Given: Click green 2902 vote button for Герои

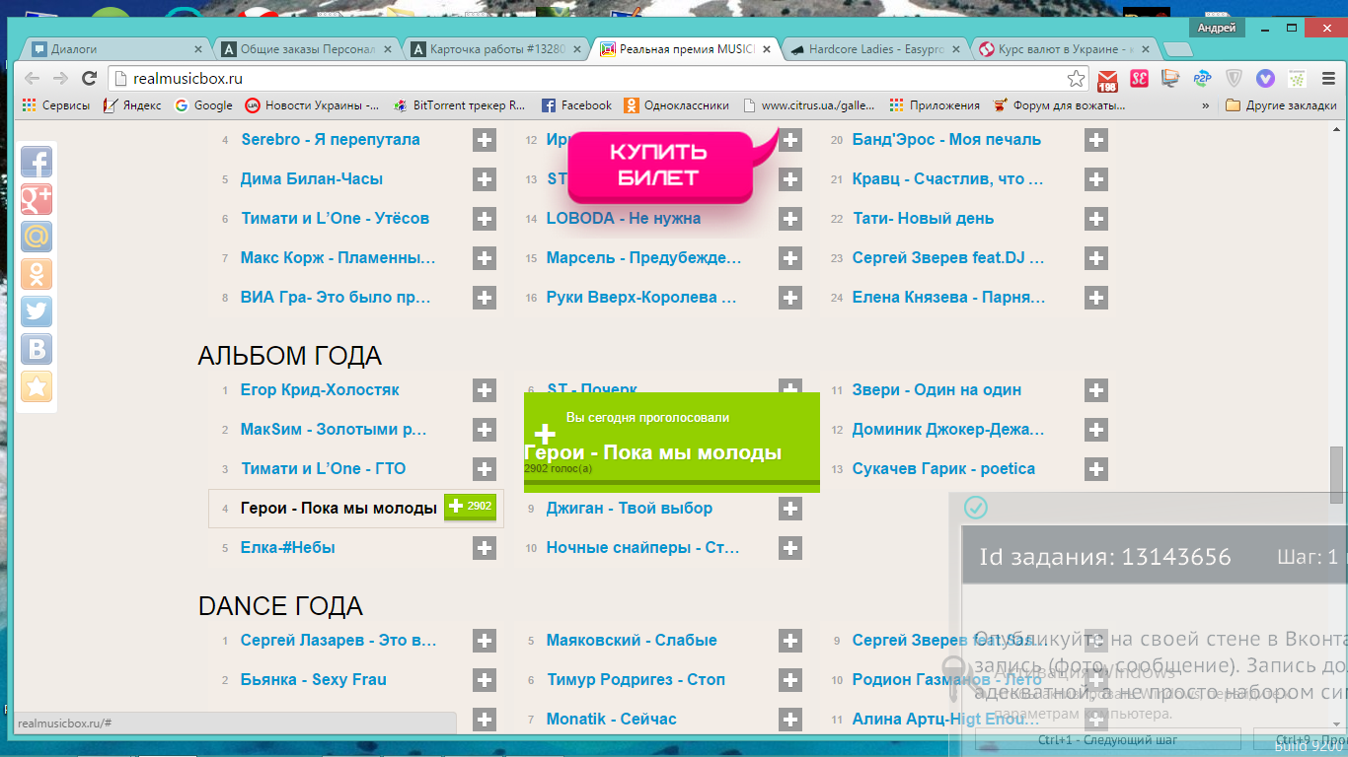Looking at the screenshot, I should (471, 507).
